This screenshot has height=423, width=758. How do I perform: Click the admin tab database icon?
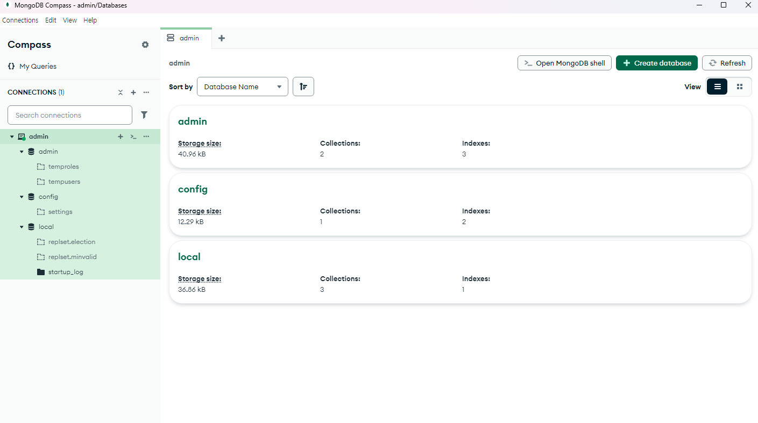[x=171, y=38]
